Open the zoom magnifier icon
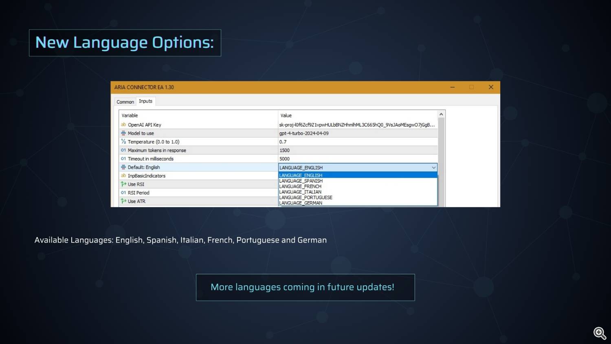 (x=600, y=333)
